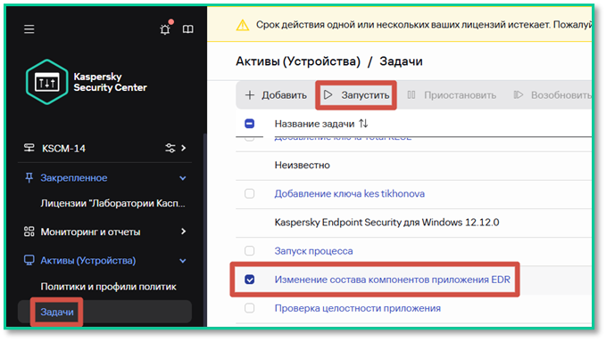Select Задачи in the sidebar
The image size is (606, 341).
[57, 312]
